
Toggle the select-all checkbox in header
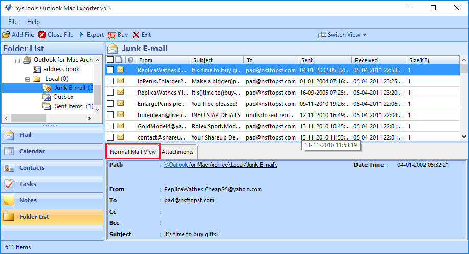pos(110,60)
